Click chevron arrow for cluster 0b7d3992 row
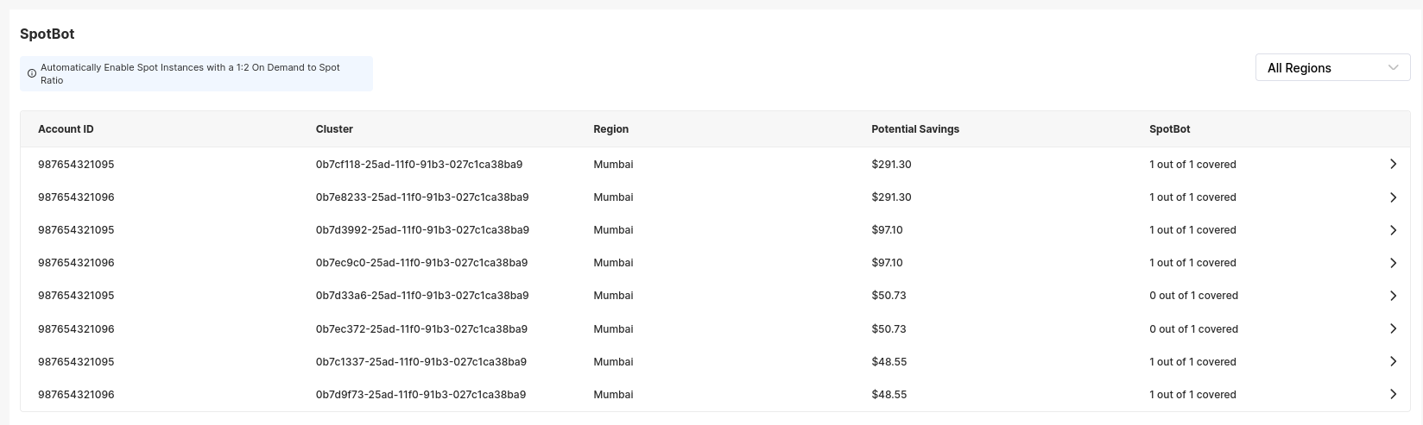This screenshot has height=425, width=1423. (x=1392, y=230)
